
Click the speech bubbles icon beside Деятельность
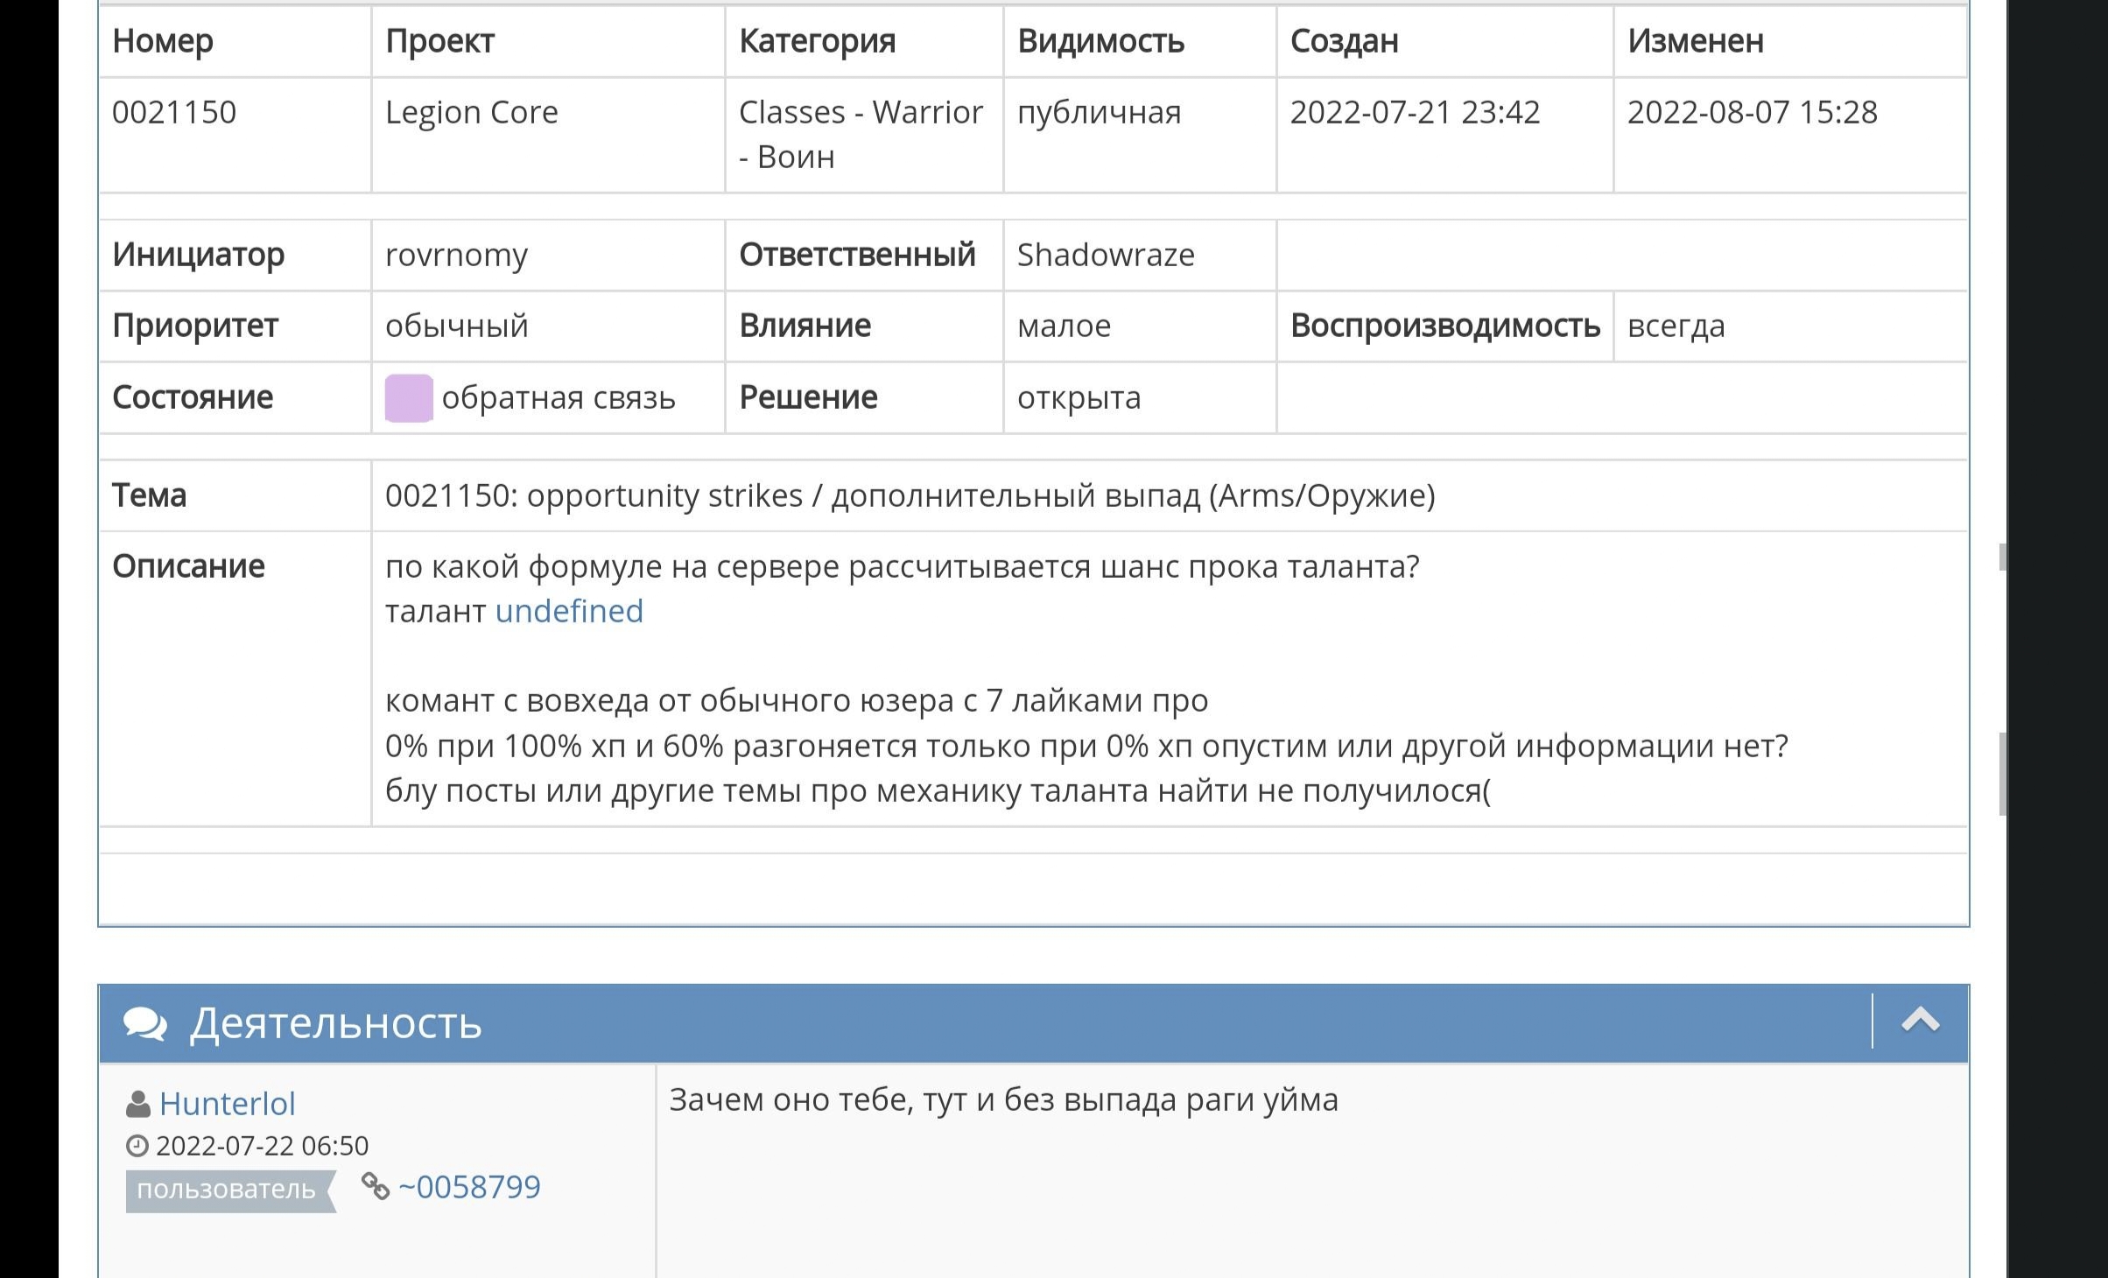point(145,1022)
